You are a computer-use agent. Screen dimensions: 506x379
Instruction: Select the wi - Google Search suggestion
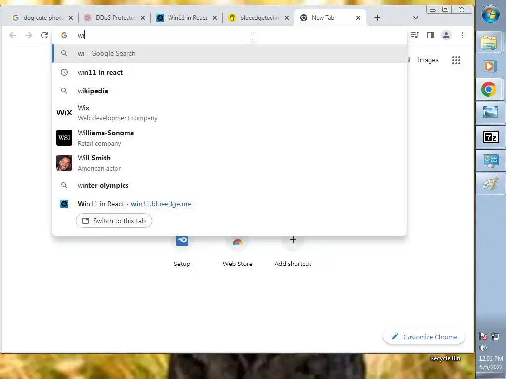coord(229,53)
